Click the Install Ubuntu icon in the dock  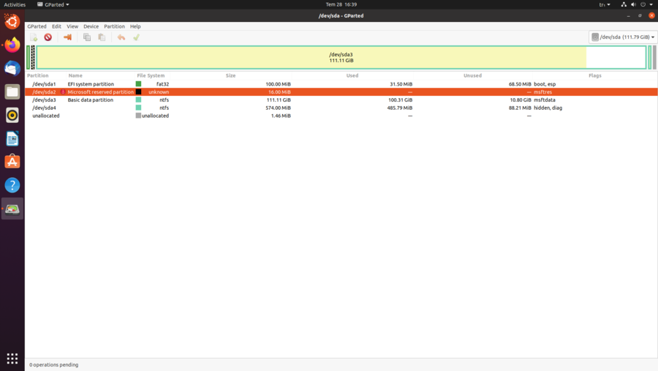point(12,21)
